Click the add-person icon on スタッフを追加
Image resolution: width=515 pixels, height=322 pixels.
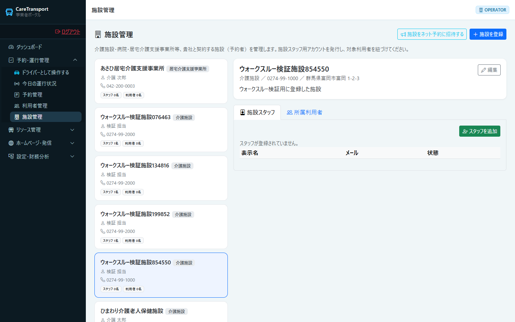click(465, 131)
